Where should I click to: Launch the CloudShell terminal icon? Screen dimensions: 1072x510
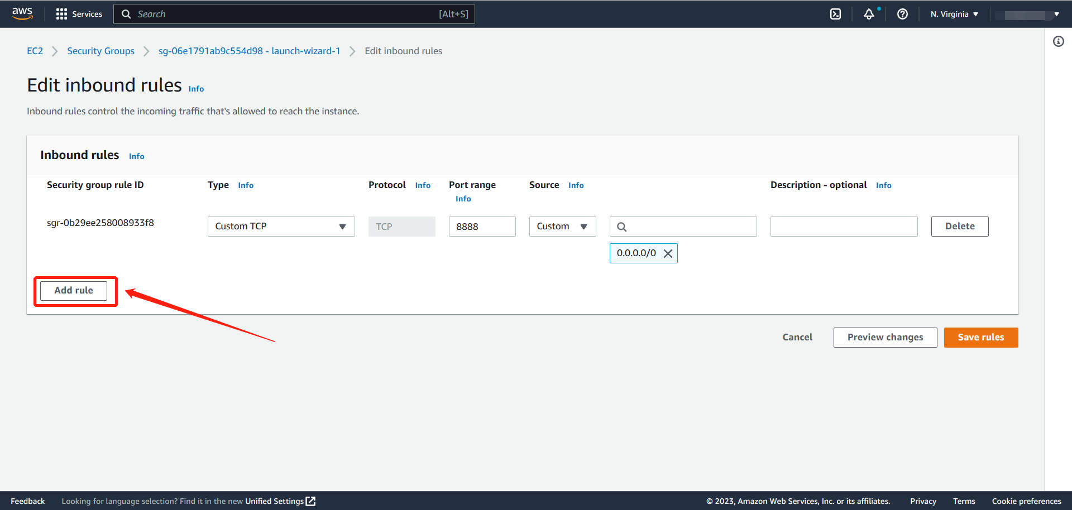(835, 14)
